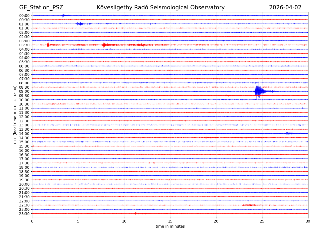Click the first red burst on the 03:30 trace

point(48,45)
